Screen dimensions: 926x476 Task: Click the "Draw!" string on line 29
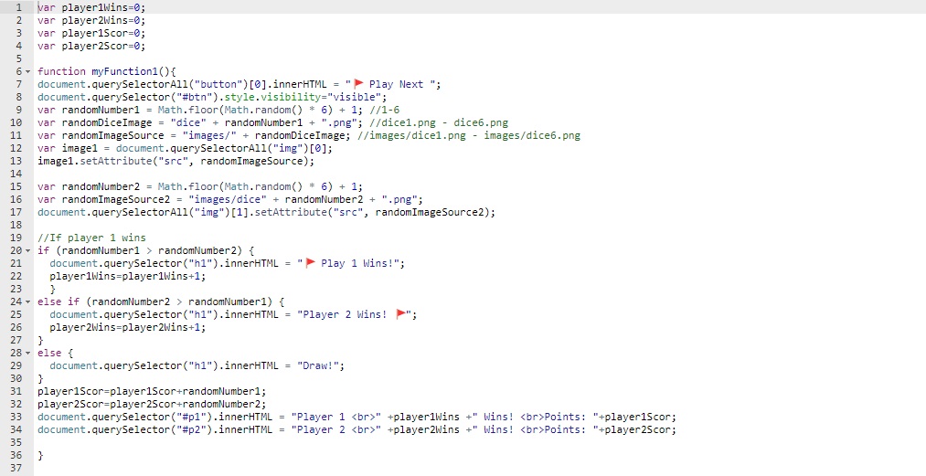[318, 365]
